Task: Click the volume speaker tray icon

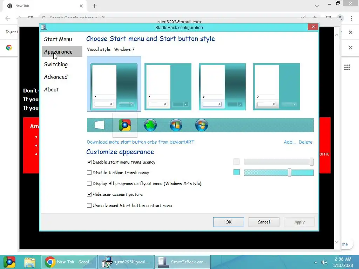Action: 324,262
